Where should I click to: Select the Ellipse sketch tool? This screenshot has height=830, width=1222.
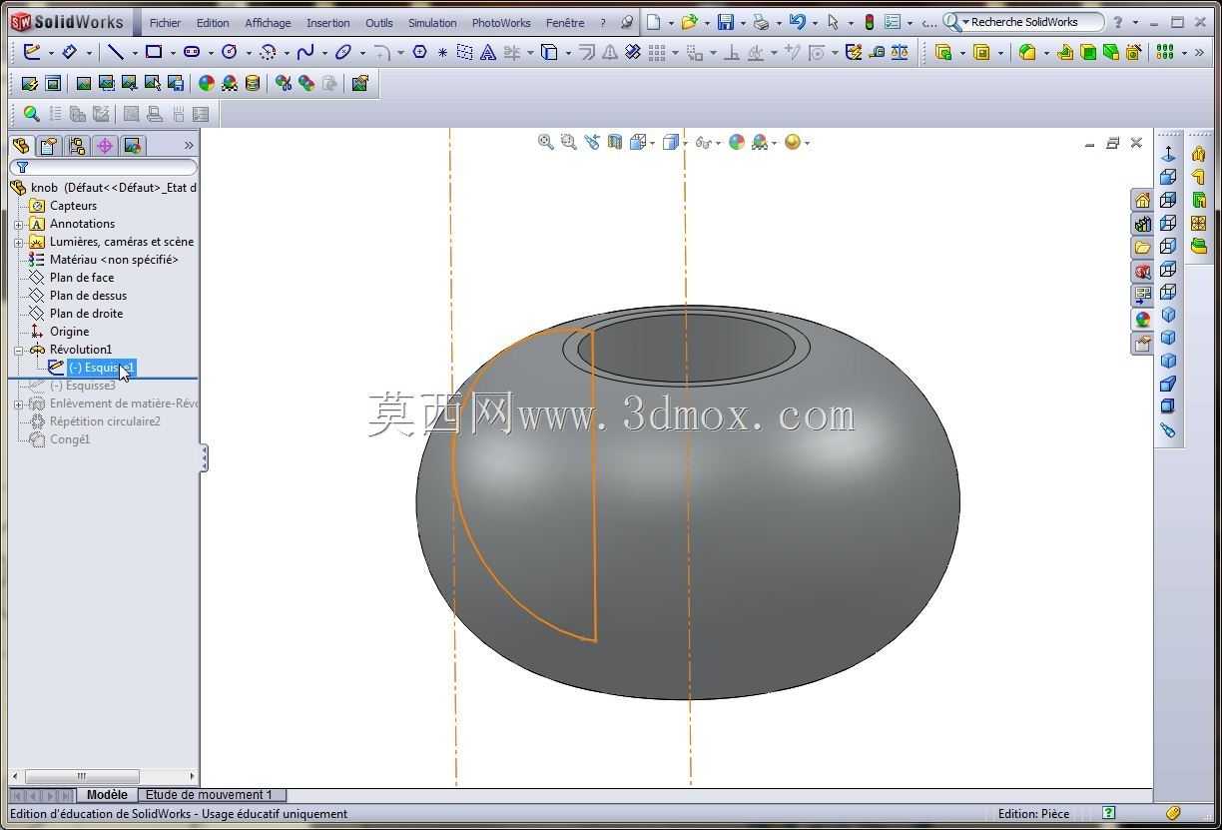click(343, 52)
